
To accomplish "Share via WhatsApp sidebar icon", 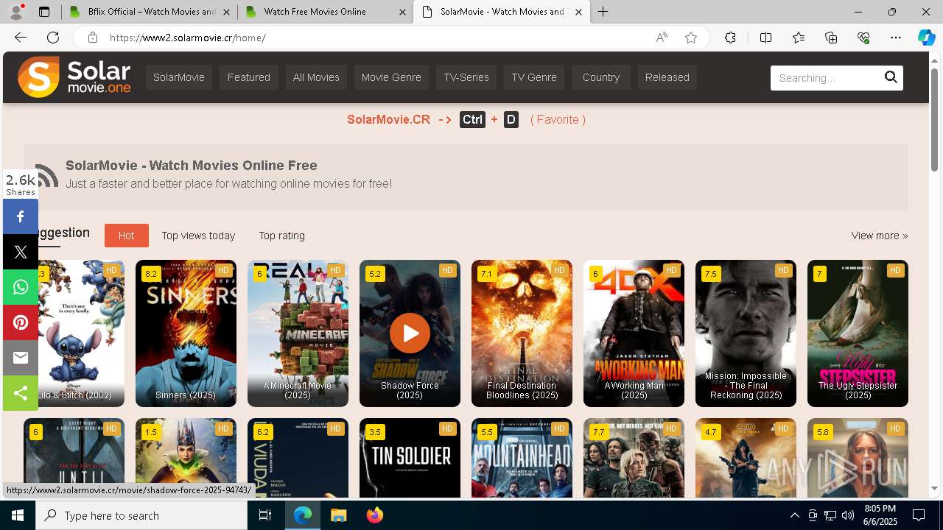I will (21, 287).
